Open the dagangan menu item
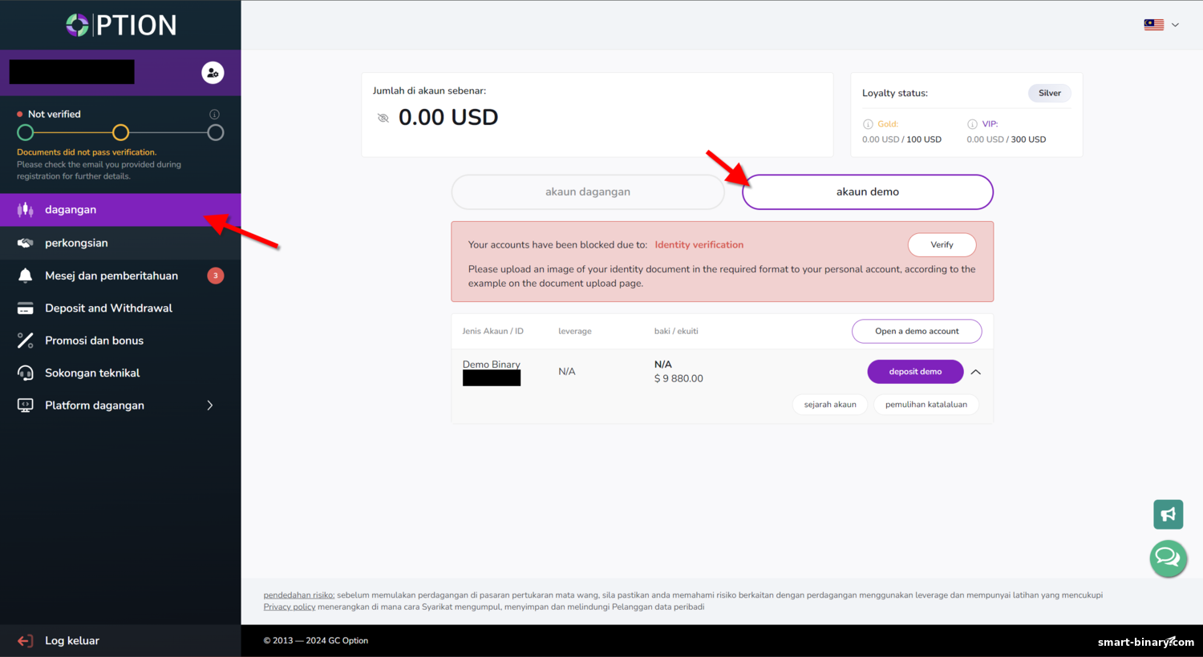This screenshot has height=657, width=1203. [x=120, y=210]
